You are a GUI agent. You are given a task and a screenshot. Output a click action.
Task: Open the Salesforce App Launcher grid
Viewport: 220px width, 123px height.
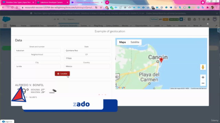click(5, 26)
